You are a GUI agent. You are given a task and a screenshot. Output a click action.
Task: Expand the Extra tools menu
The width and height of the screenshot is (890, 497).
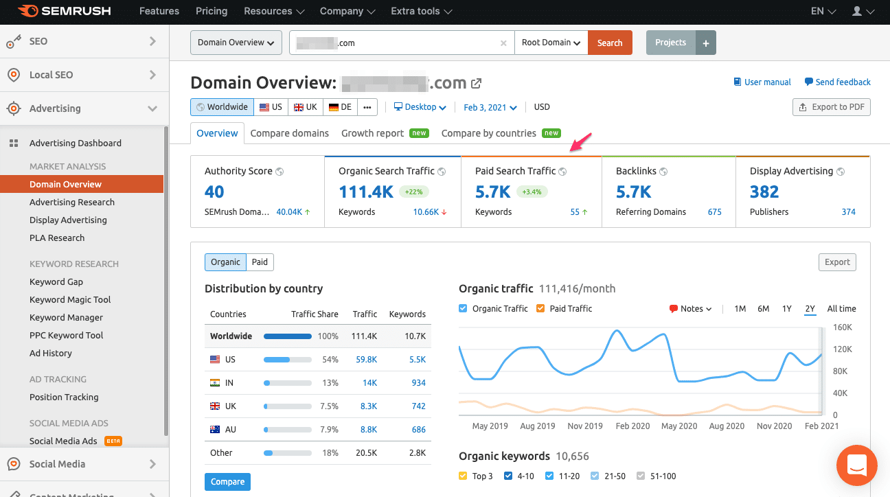click(422, 12)
